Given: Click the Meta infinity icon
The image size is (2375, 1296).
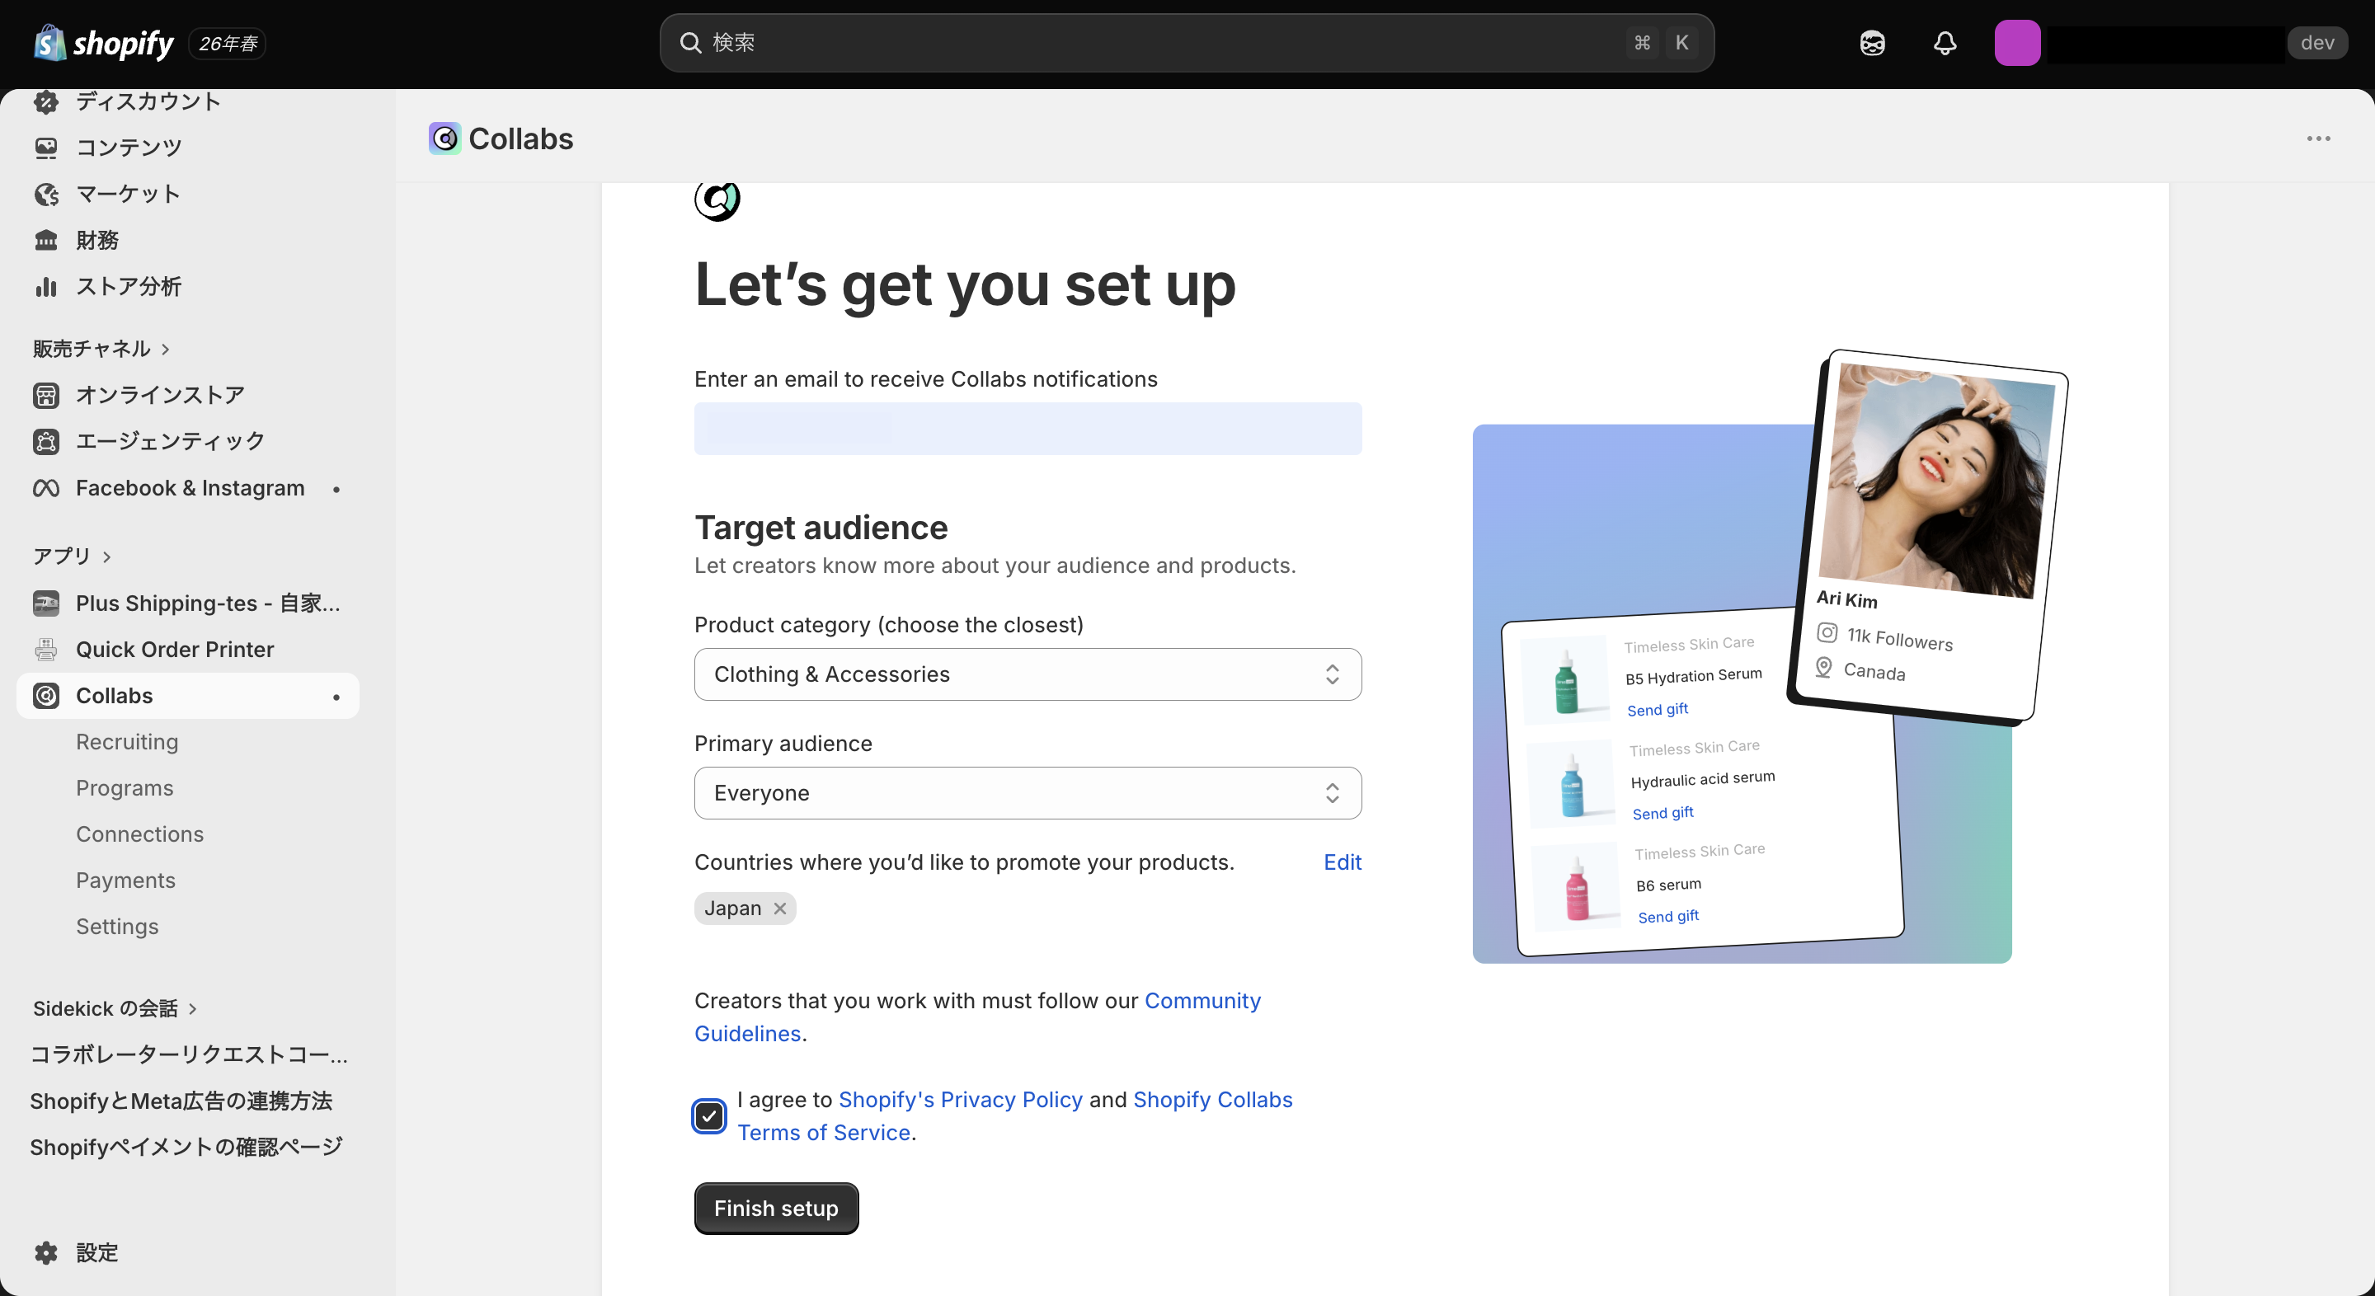Looking at the screenshot, I should click(x=46, y=487).
